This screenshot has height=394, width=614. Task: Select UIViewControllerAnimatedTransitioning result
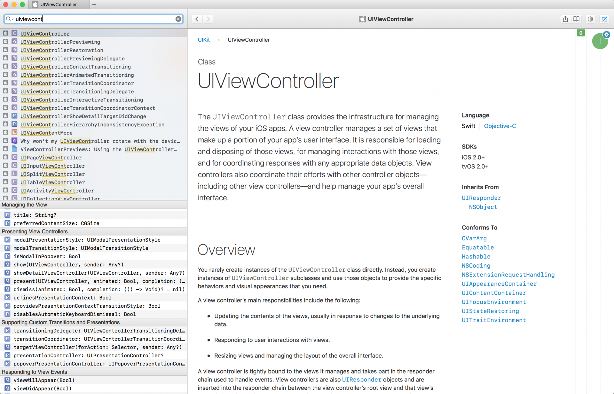click(x=93, y=75)
